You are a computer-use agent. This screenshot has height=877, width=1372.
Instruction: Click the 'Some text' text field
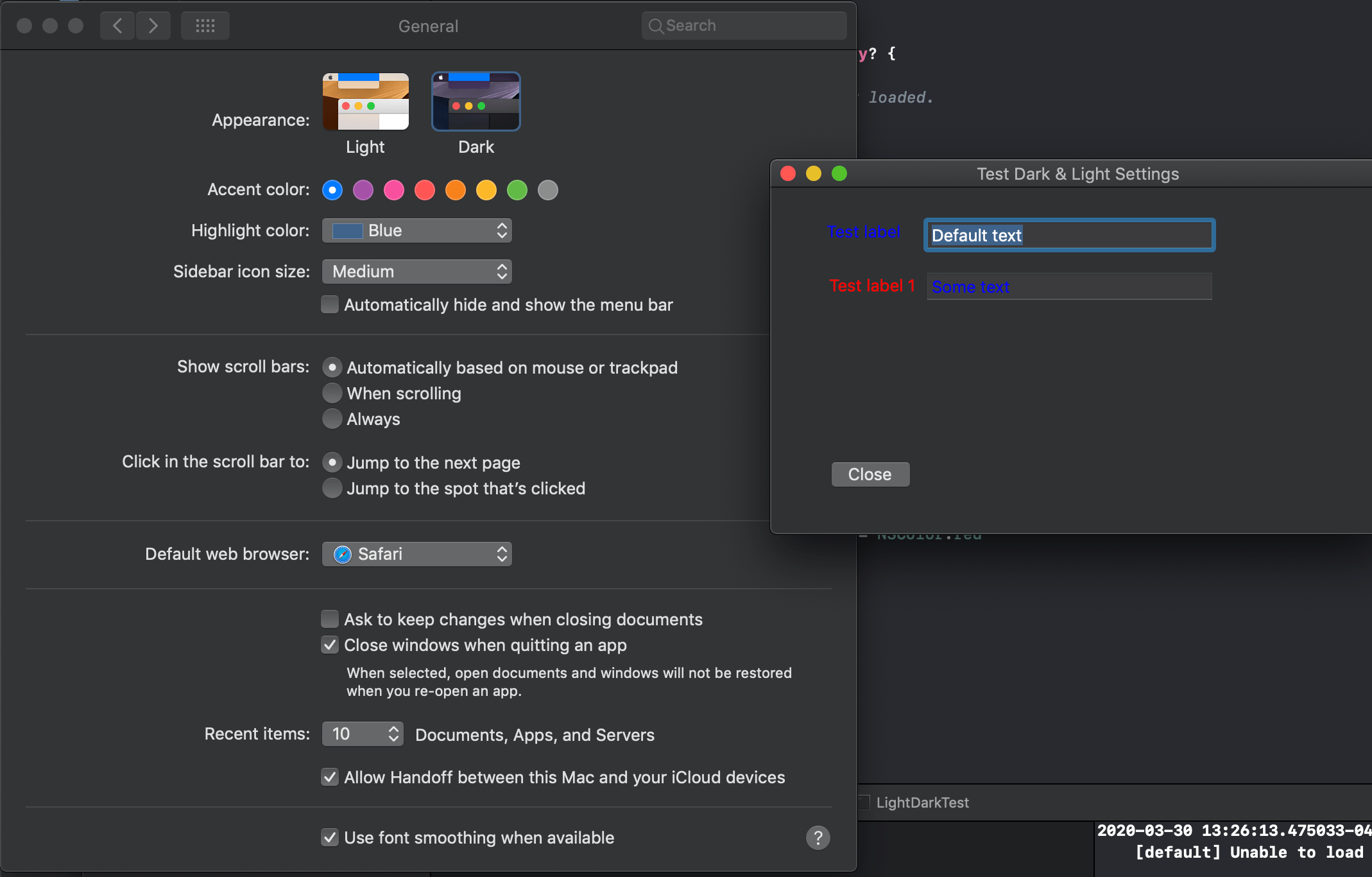[1069, 287]
